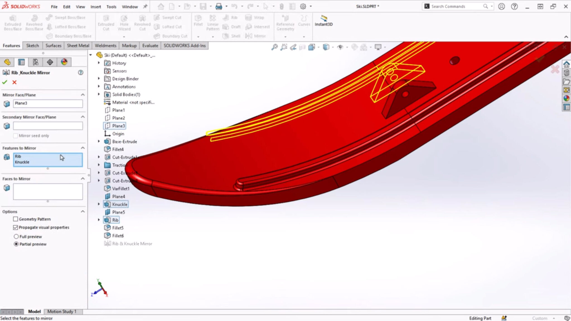This screenshot has height=321, width=571.
Task: Cancel the mirror feature with red X
Action: pos(14,82)
